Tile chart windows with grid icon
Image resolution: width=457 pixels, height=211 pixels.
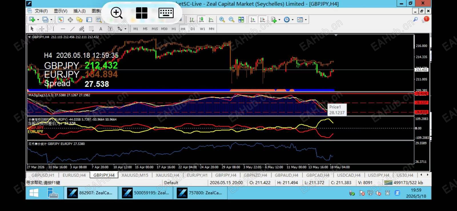pos(241,19)
